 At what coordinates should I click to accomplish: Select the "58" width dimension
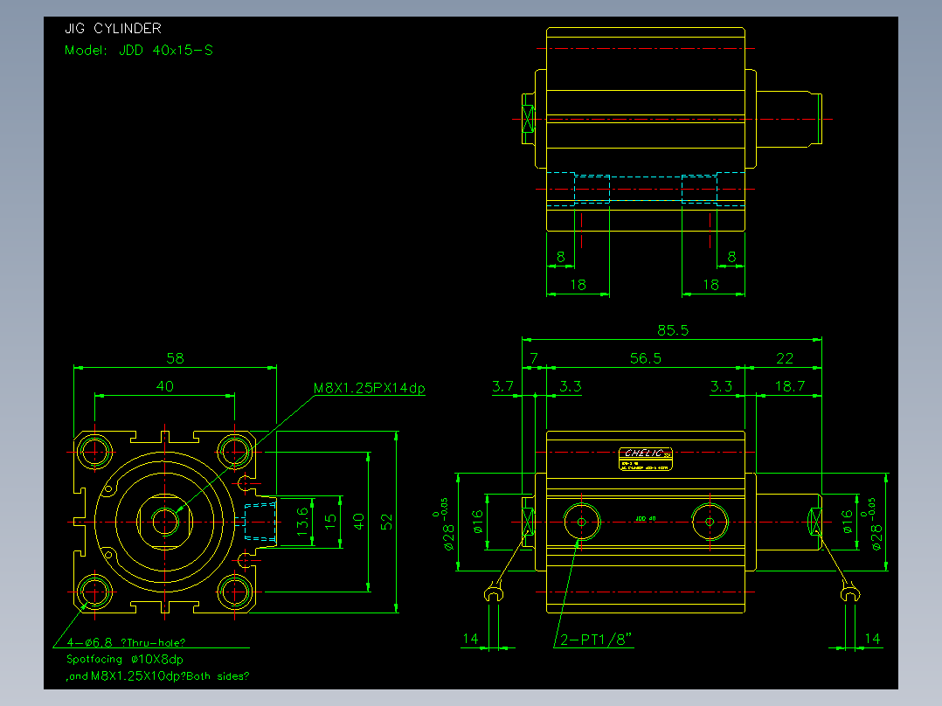coord(175,359)
